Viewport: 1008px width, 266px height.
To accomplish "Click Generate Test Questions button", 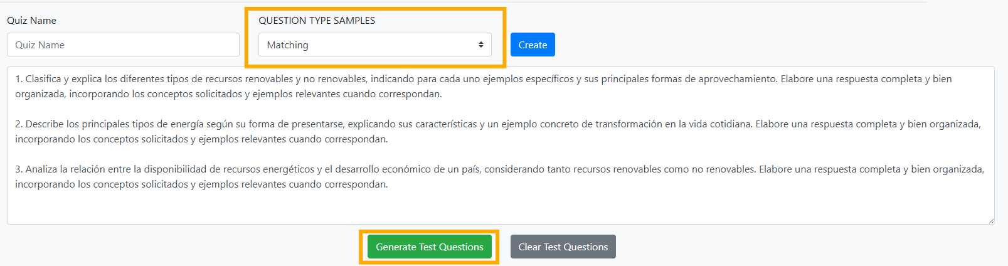I will (x=430, y=247).
